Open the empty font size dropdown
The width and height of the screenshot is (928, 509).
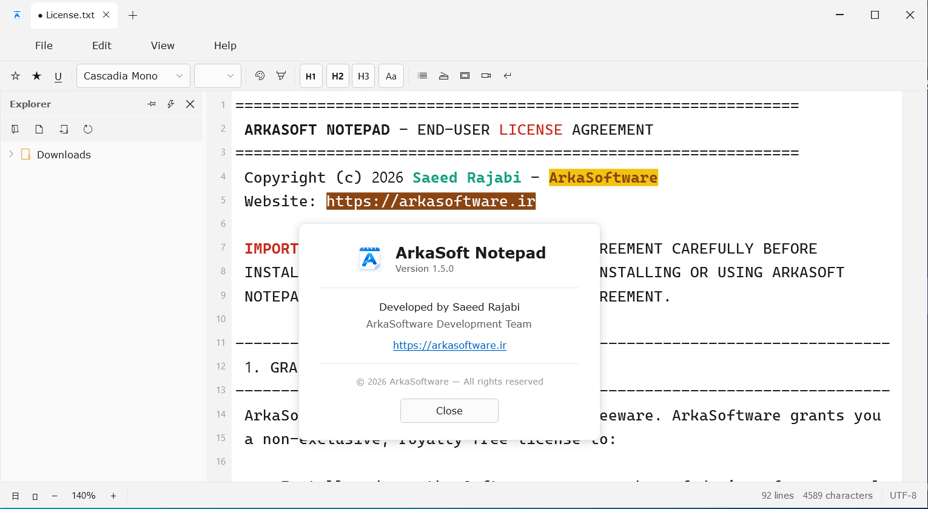[218, 76]
